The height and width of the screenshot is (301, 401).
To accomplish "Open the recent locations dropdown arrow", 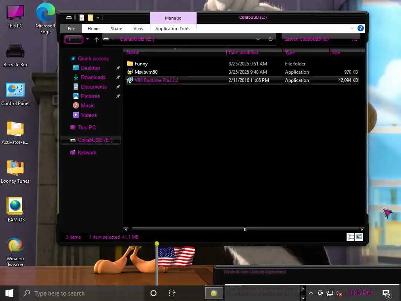I will pos(87,39).
